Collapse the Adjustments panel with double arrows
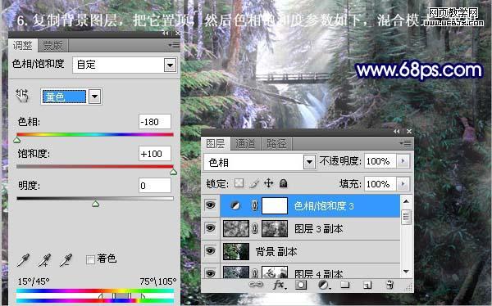 [x=166, y=33]
